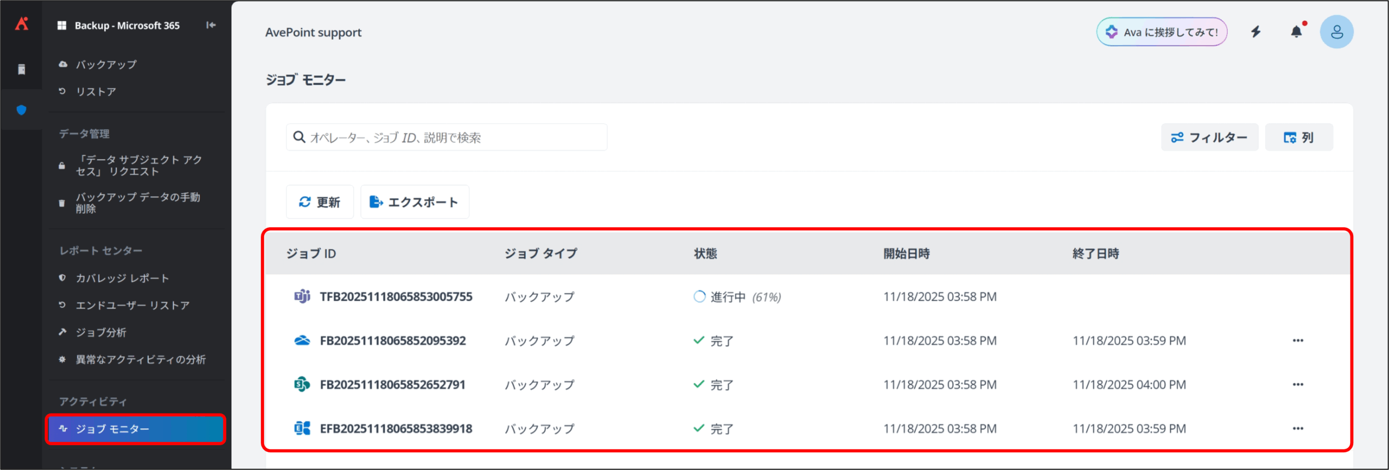Collapse the sidebar navigation panel

point(211,25)
